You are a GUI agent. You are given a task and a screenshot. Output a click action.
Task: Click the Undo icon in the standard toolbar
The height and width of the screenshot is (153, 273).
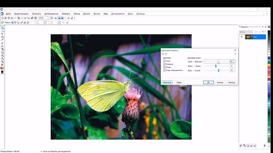[x=25, y=18]
